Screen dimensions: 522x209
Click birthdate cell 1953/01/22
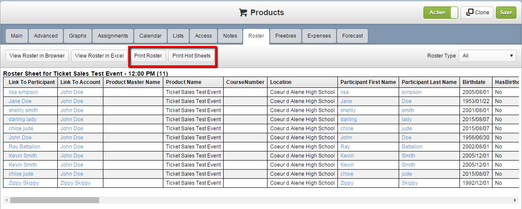point(475,101)
